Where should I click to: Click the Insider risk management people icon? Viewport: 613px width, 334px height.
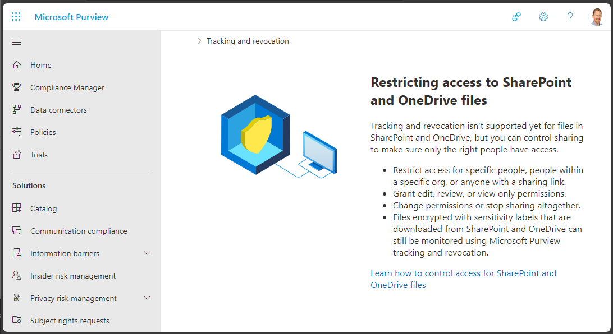[17, 275]
